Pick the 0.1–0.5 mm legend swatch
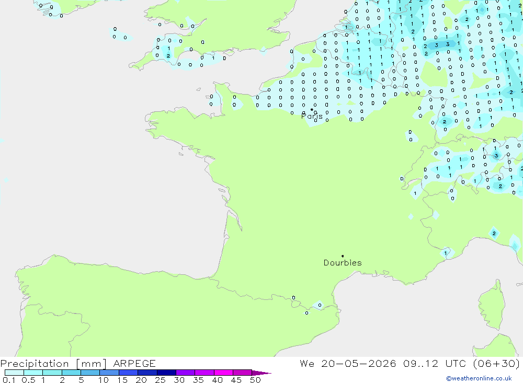 pos(14,373)
